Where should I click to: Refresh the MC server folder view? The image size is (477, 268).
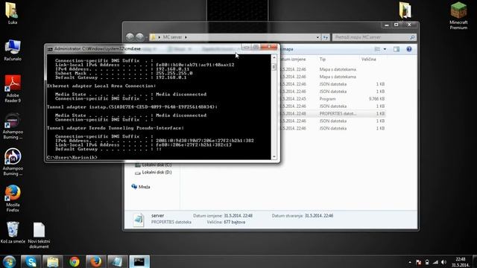click(x=326, y=37)
